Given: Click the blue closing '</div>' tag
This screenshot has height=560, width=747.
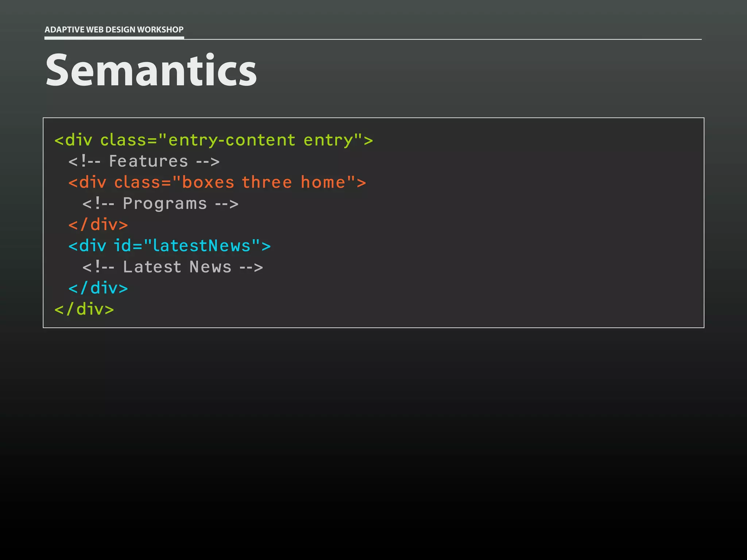Looking at the screenshot, I should click(x=98, y=288).
